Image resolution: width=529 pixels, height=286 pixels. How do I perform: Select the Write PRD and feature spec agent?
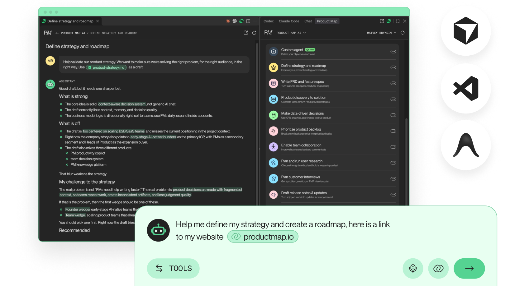(x=332, y=83)
